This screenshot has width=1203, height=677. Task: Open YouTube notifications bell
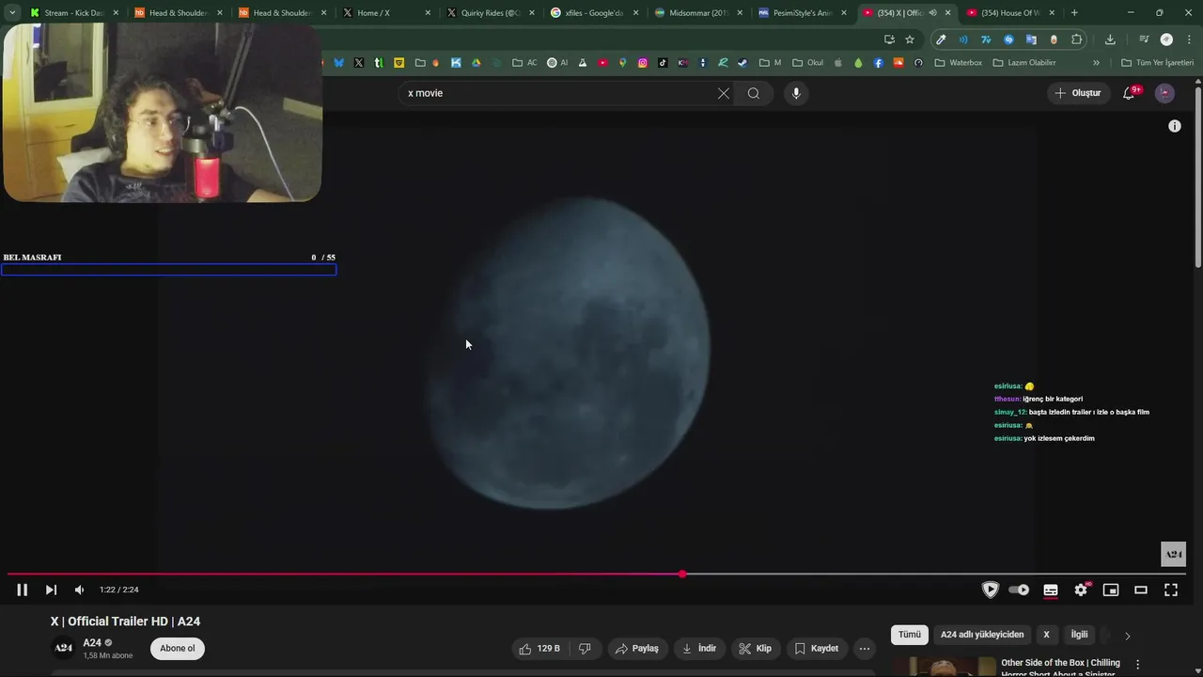coord(1130,93)
